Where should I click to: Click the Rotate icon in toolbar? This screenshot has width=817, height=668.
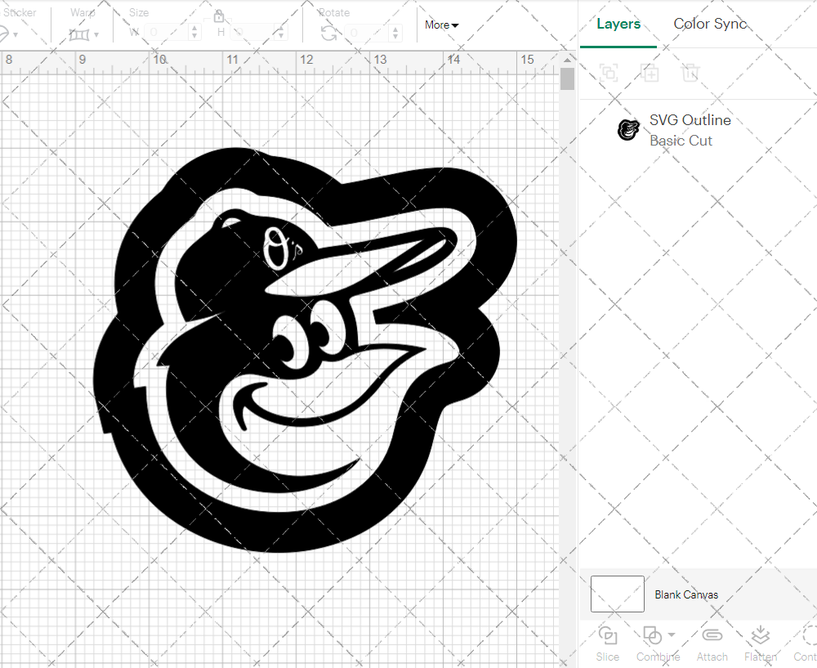click(x=328, y=34)
